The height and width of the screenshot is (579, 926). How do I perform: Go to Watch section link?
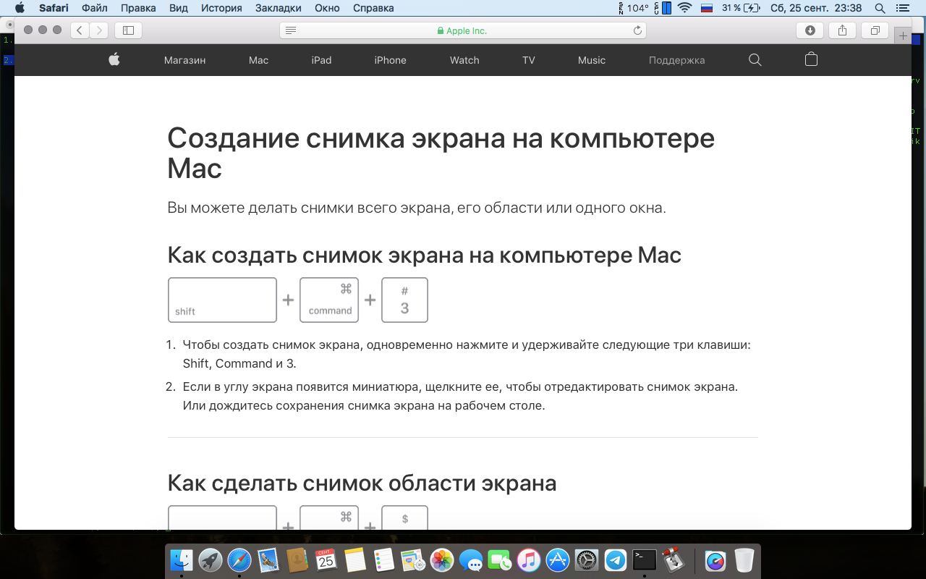[464, 60]
